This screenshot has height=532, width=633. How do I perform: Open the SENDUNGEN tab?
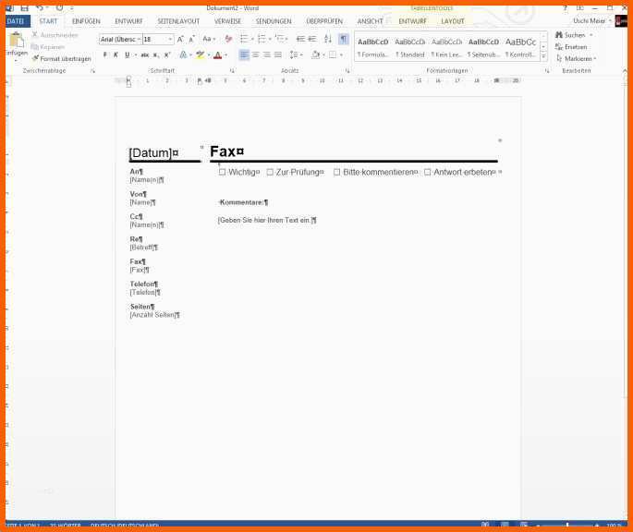[x=274, y=21]
